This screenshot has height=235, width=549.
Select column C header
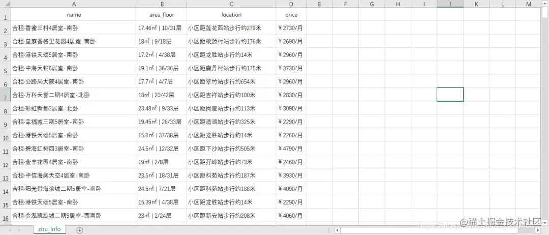pos(231,4)
